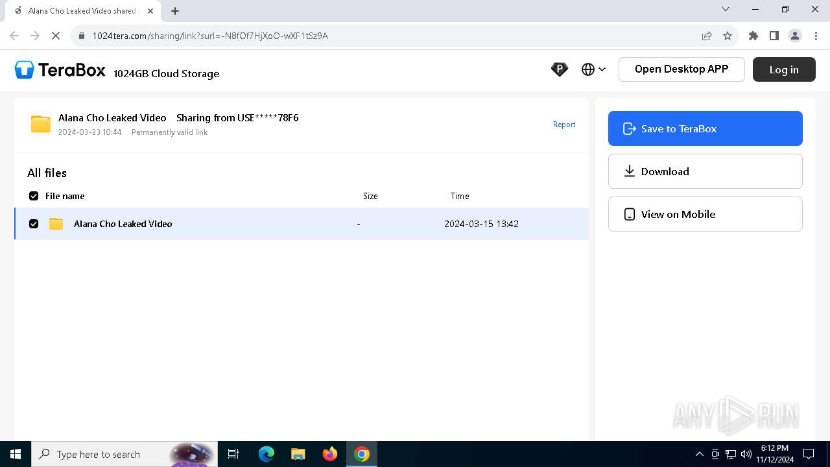
Task: Click the Permanently valid link text
Action: coord(169,132)
